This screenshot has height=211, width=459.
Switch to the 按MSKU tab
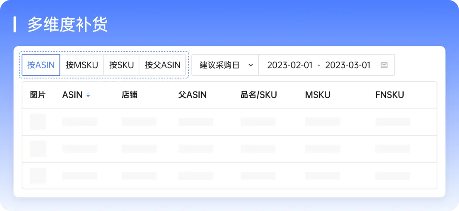pos(82,65)
